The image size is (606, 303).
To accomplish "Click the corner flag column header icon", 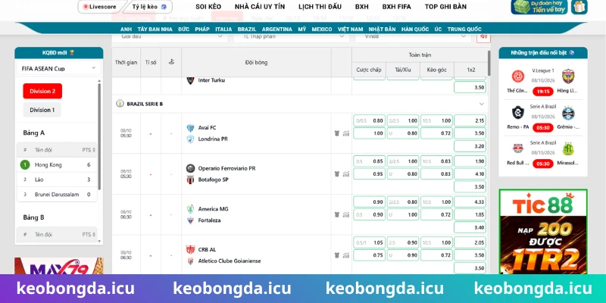I will pyautogui.click(x=171, y=62).
